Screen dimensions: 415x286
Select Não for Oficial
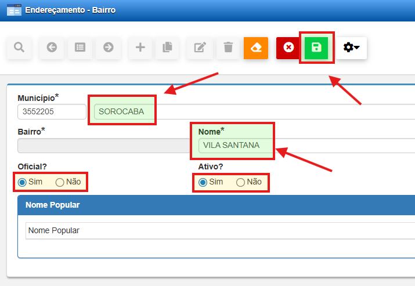[60, 182]
